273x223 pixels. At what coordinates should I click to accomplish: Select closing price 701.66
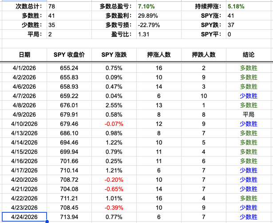click(69, 161)
